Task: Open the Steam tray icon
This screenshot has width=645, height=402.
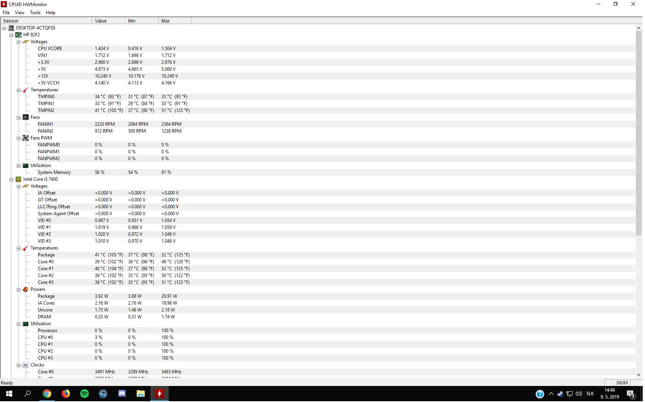Action: [560, 394]
